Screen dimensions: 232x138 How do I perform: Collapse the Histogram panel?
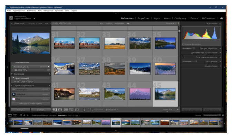(220, 24)
